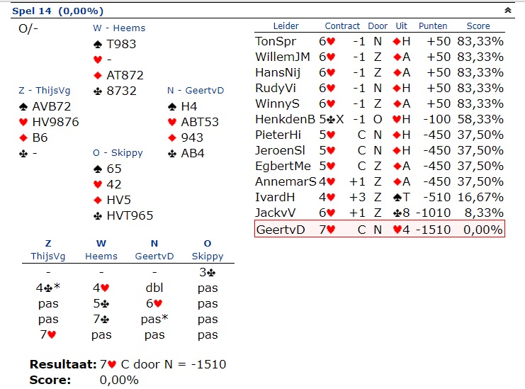Click the dealer/vulnerability label O/-
Image resolution: width=525 pixels, height=389 pixels.
(28, 28)
